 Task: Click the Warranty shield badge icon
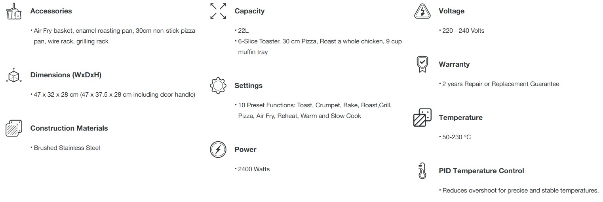click(x=422, y=64)
